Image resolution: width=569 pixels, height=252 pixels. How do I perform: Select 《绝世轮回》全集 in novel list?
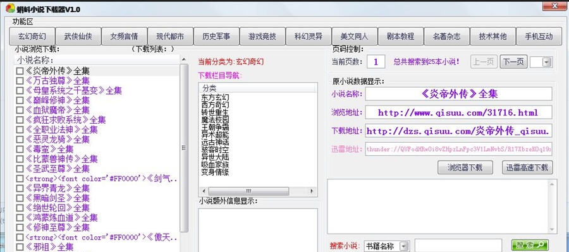click(x=57, y=208)
